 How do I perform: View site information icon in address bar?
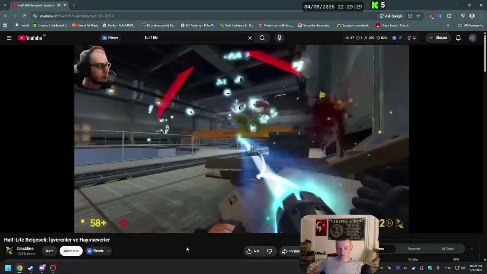click(35, 16)
